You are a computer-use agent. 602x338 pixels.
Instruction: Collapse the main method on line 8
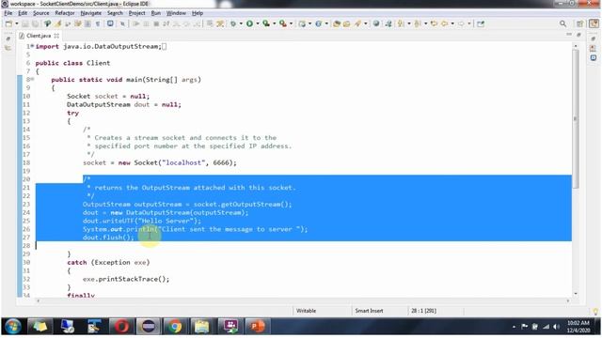(x=32, y=79)
